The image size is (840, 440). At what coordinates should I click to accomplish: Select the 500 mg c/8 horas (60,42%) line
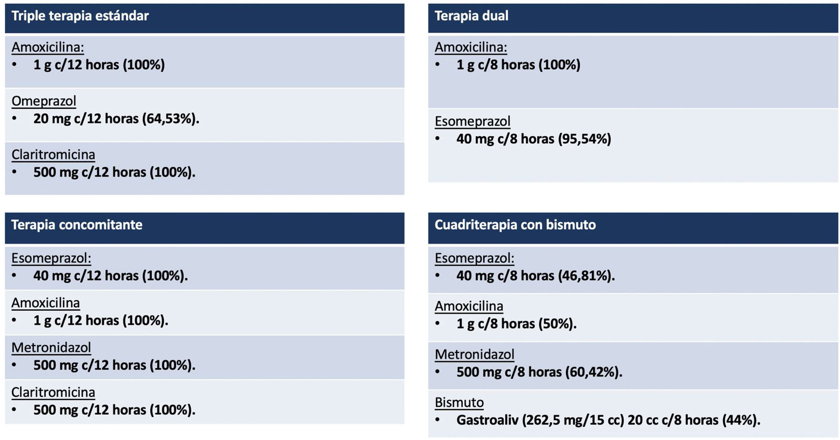pyautogui.click(x=539, y=372)
